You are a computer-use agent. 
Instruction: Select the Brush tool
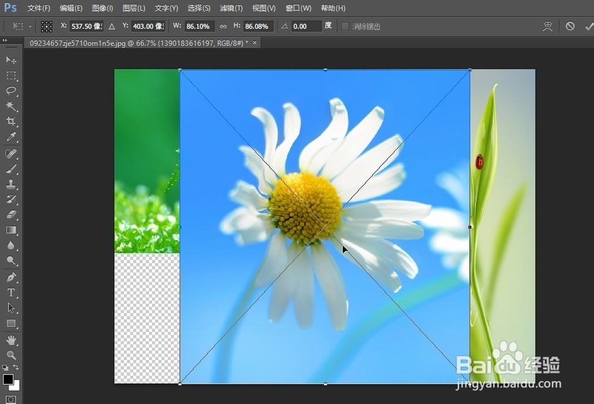coord(11,169)
